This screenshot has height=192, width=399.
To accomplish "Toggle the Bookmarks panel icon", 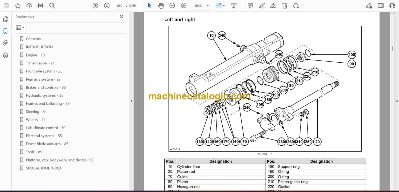I will [x=6, y=31].
